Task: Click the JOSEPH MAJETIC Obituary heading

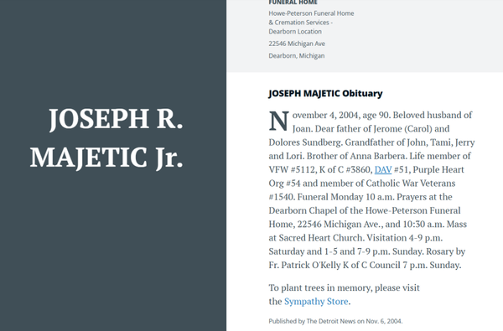Action: tap(325, 93)
